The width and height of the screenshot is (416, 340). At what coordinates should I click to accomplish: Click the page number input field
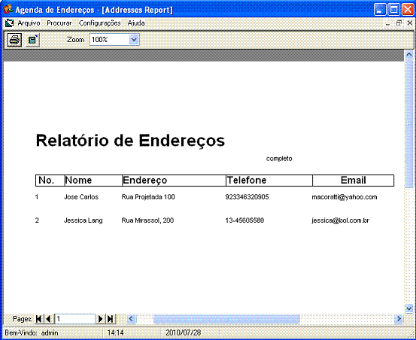[x=75, y=318]
